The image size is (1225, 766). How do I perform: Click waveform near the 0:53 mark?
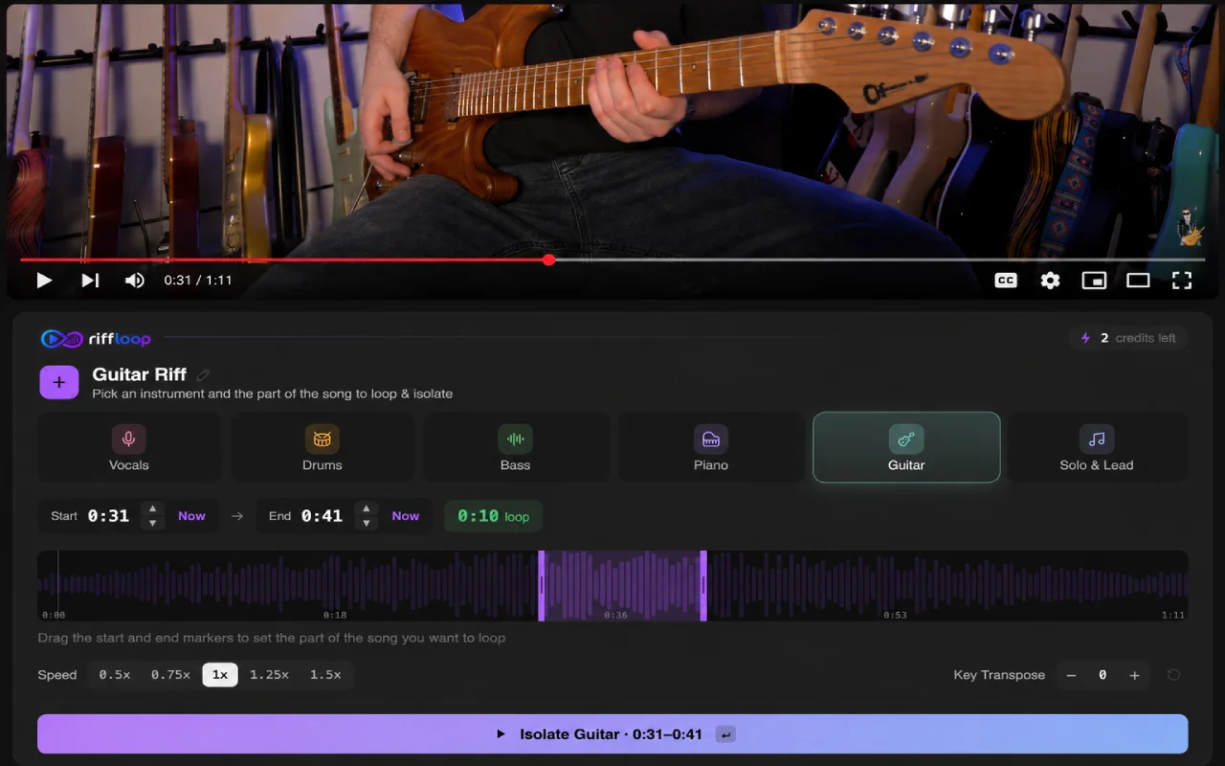coord(895,584)
